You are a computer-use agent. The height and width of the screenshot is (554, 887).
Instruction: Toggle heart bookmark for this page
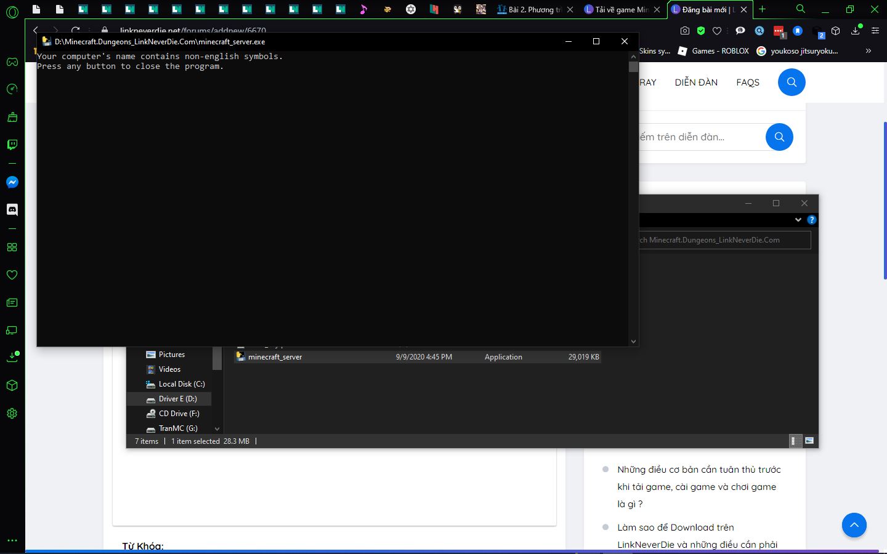(x=717, y=30)
